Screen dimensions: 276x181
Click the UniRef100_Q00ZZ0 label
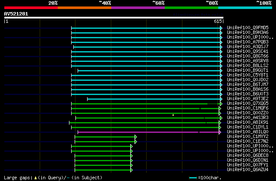(248, 113)
